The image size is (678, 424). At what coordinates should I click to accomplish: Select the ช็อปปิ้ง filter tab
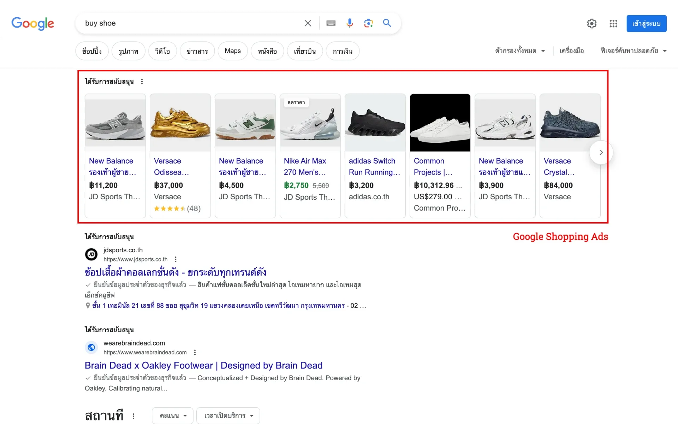pyautogui.click(x=92, y=51)
